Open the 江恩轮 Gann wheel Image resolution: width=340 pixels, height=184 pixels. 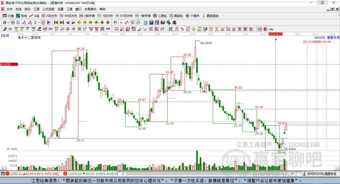pos(160,16)
